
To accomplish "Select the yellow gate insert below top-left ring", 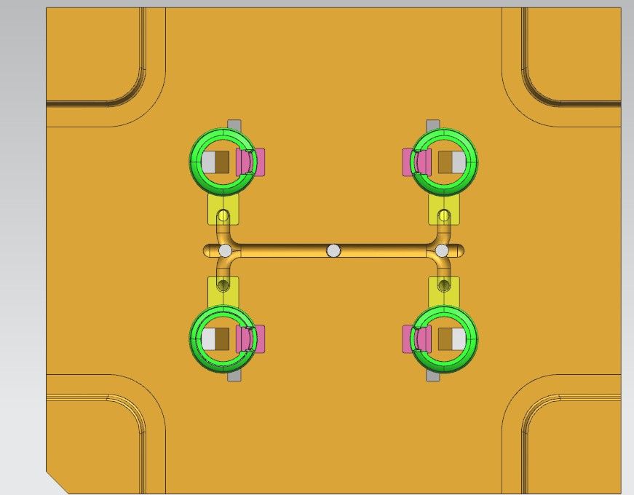I will click(x=213, y=213).
